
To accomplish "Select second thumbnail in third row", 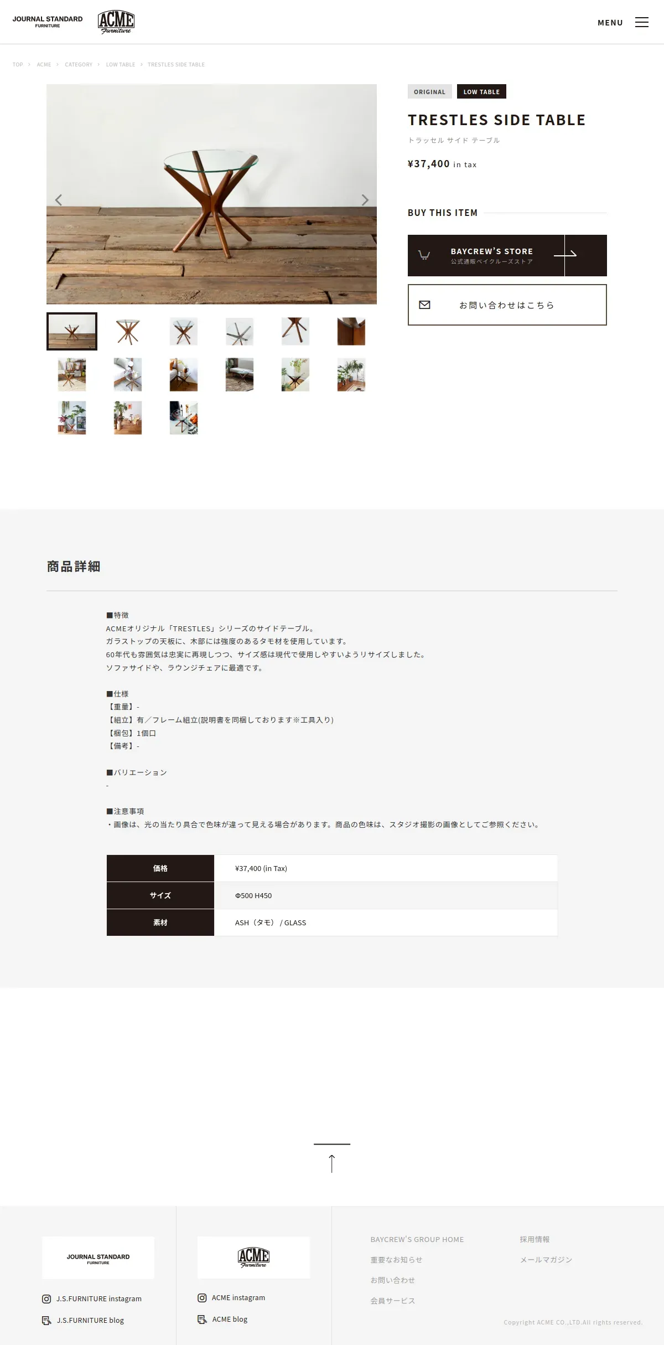I will tap(128, 418).
